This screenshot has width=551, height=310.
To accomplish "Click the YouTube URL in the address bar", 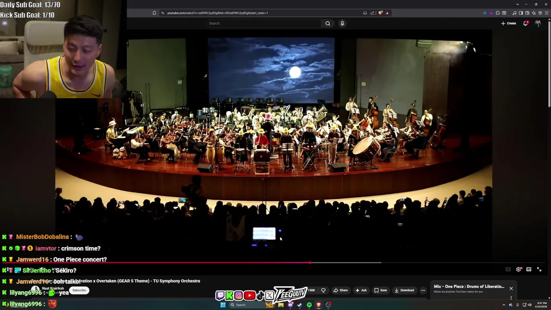I will pos(217,13).
